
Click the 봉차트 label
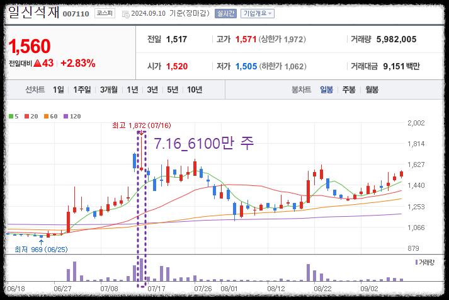pos(301,89)
